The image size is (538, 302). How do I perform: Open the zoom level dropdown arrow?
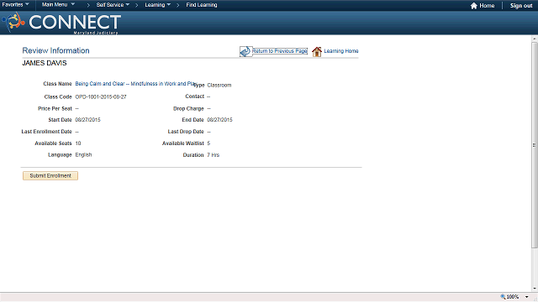527,297
